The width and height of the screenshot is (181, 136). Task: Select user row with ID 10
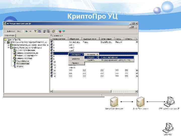point(94,62)
